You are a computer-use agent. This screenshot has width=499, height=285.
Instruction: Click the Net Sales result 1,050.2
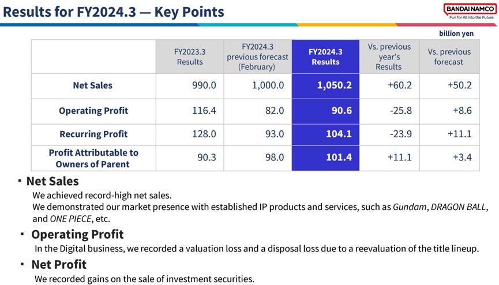tap(325, 86)
